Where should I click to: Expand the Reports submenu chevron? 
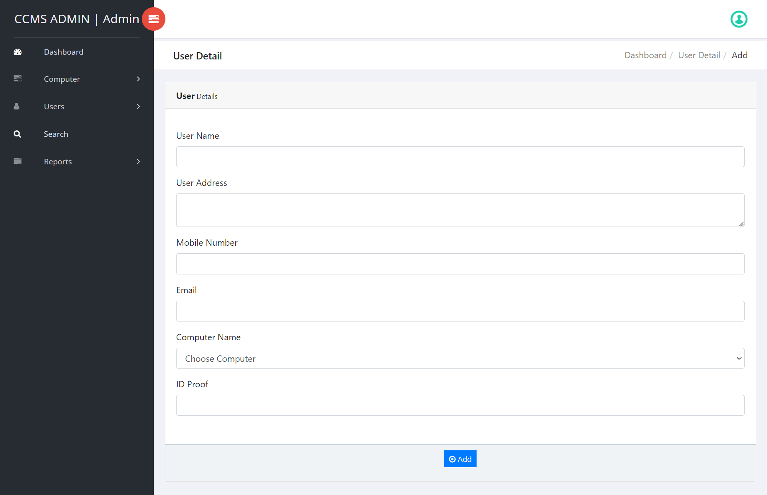138,162
